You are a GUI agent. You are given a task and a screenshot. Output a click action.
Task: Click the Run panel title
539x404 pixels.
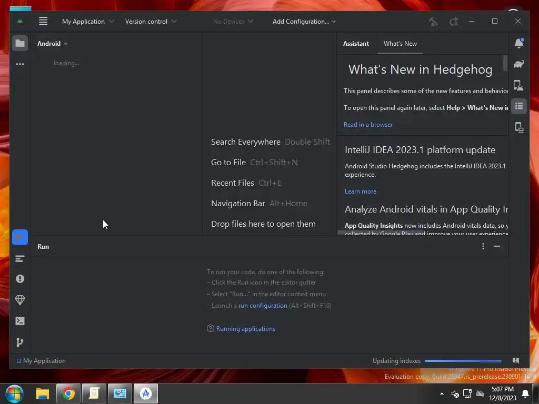(43, 247)
